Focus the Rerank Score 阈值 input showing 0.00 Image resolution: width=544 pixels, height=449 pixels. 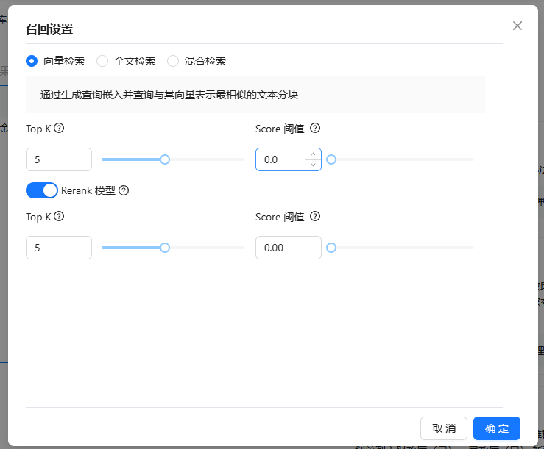click(288, 248)
